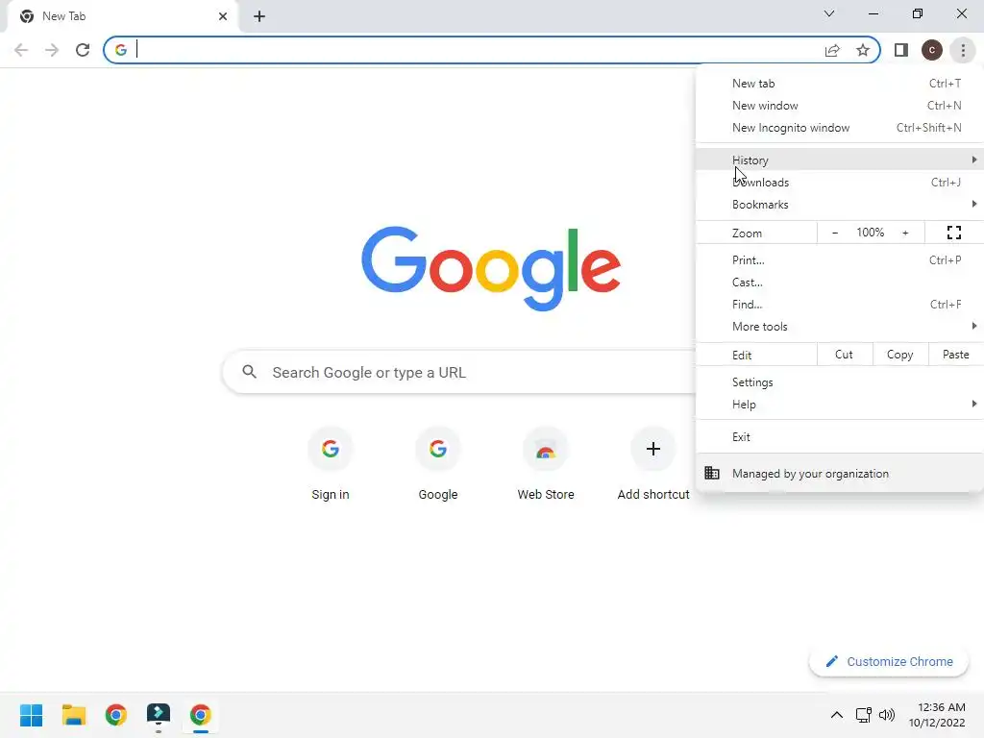Click the search magnifier icon
Viewport: 984px width, 738px height.
(x=249, y=372)
